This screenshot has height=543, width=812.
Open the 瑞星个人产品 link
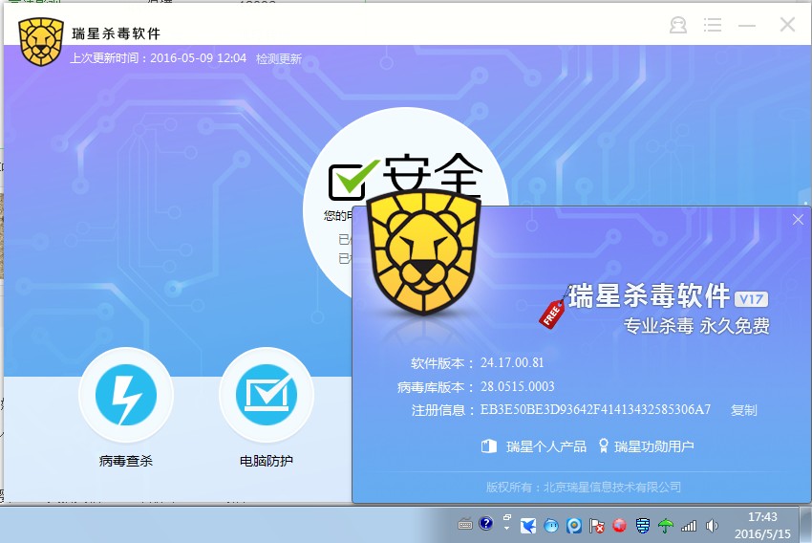[x=534, y=446]
